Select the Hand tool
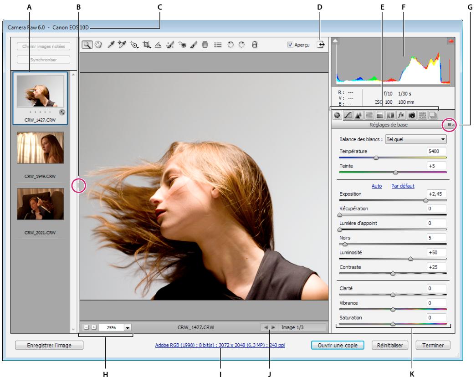The width and height of the screenshot is (476, 377). tap(98, 45)
